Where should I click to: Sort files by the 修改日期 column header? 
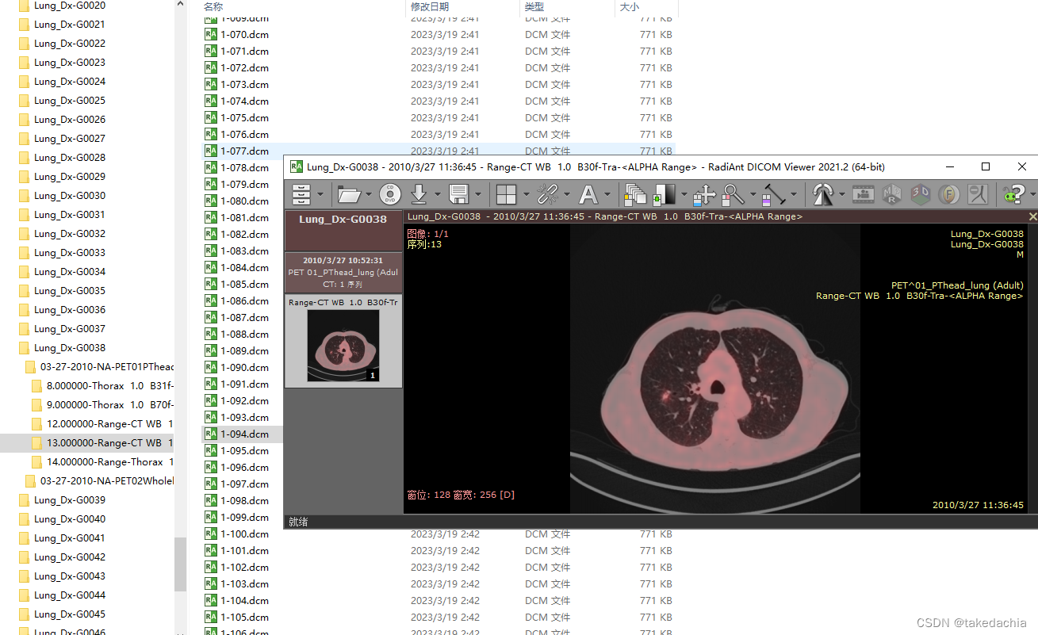click(x=432, y=7)
